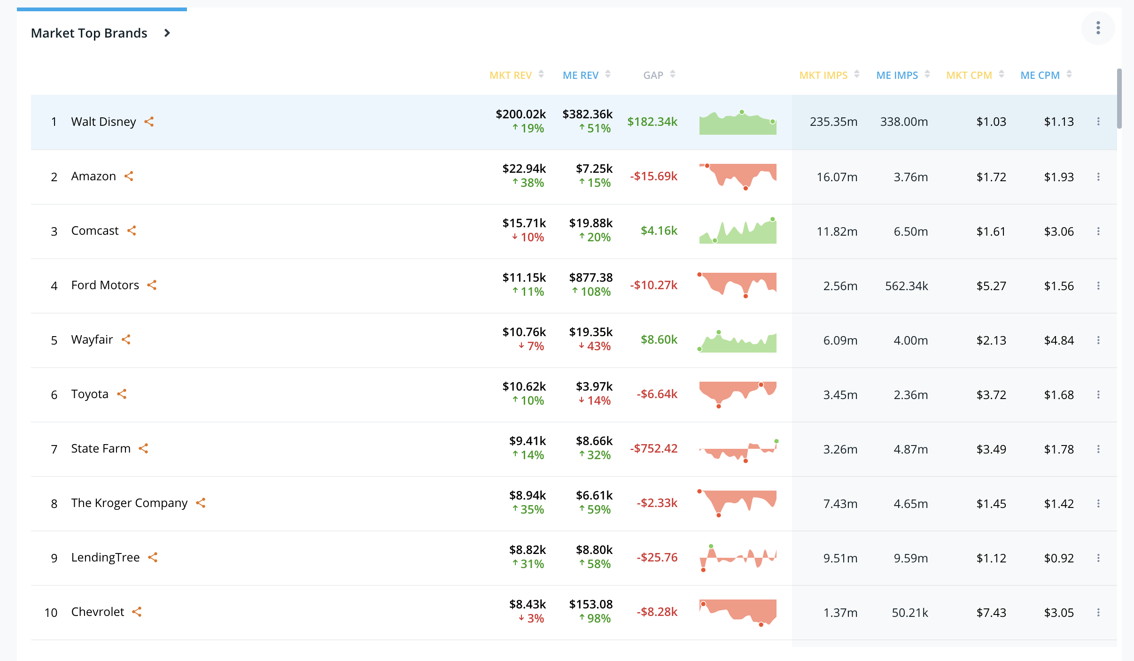Select LendingTree brand name

click(x=105, y=557)
